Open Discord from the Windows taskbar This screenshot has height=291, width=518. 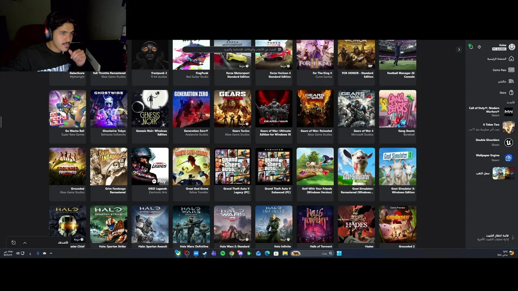pos(240,253)
